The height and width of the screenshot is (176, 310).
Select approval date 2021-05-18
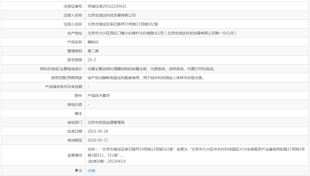click(x=98, y=131)
